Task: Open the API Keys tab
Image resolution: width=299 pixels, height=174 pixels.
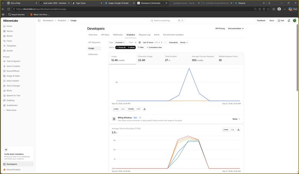Action: [x=105, y=35]
